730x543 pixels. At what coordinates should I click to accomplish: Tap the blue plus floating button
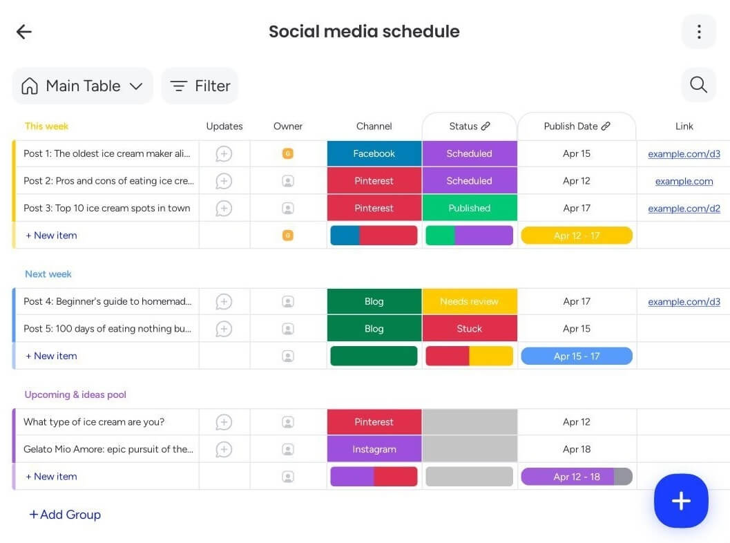[x=681, y=501]
